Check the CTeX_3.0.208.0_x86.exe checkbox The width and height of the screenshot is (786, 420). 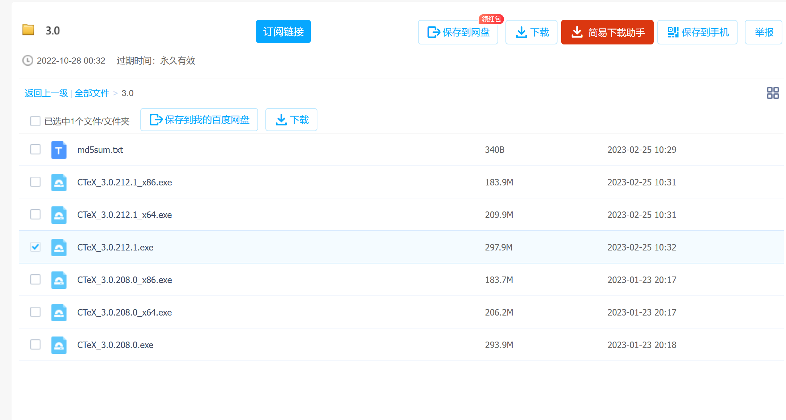click(x=35, y=279)
